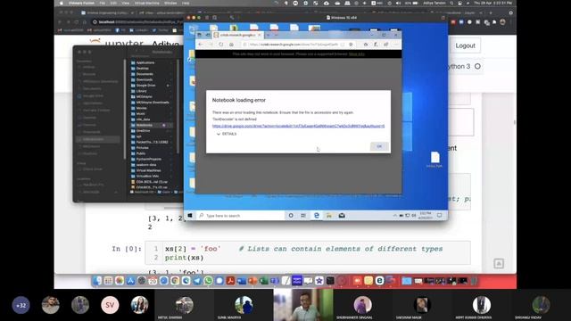Click the notification center icon on Windows taskbar
This screenshot has height=321, width=571.
pyautogui.click(x=440, y=216)
